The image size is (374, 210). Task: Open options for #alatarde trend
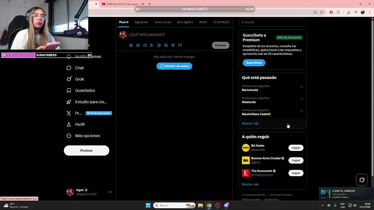point(302,99)
